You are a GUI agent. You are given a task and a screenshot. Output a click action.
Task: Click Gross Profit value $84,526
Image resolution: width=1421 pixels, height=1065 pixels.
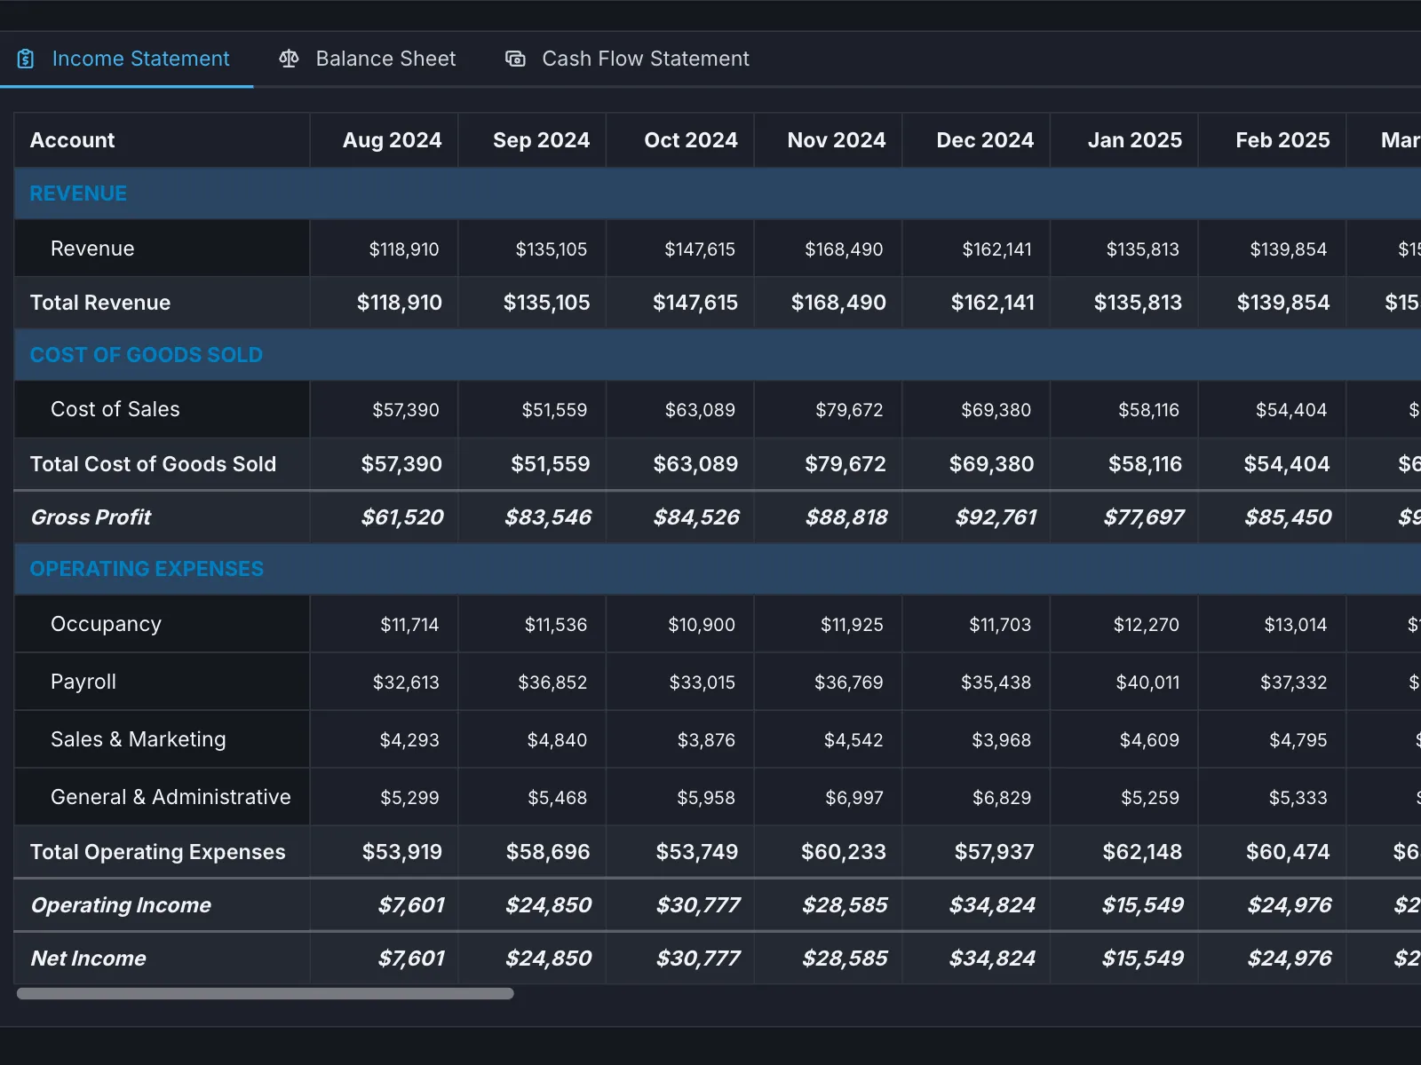(696, 517)
